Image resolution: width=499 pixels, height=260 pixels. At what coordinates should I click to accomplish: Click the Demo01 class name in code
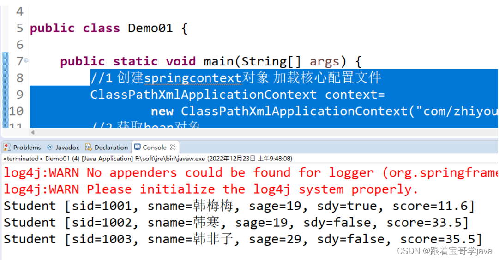coord(150,28)
